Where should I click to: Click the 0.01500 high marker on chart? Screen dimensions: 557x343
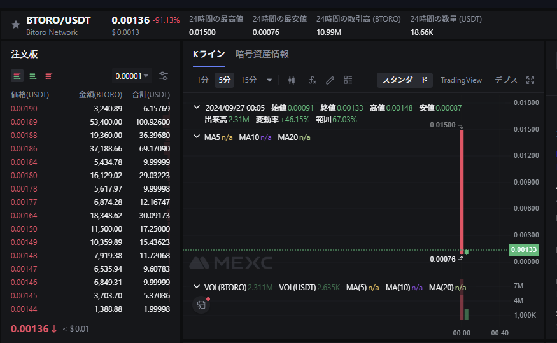coord(442,125)
